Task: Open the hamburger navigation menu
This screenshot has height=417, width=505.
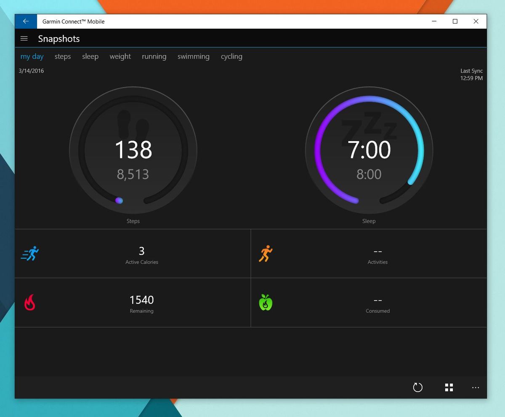Action: coord(24,38)
